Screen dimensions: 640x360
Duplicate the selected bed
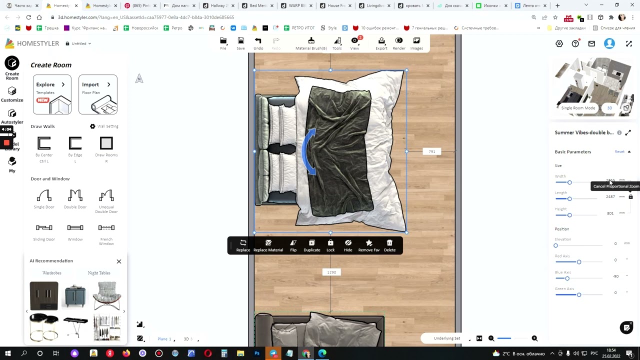tap(312, 245)
